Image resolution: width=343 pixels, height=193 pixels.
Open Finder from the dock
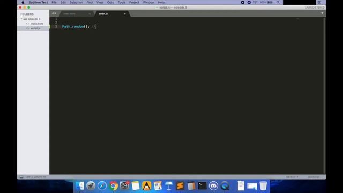[x=80, y=186]
